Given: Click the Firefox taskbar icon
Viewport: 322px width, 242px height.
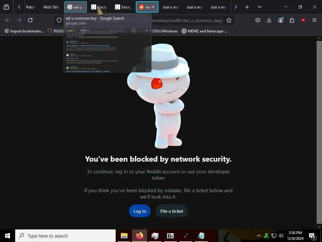Looking at the screenshot, I should [140, 236].
